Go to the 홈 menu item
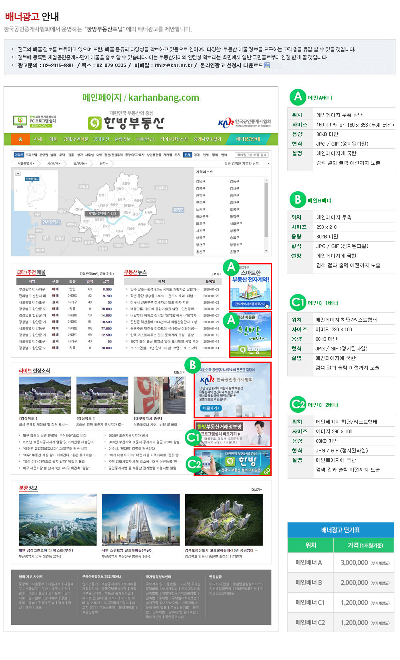The image size is (400, 660). tap(20, 139)
